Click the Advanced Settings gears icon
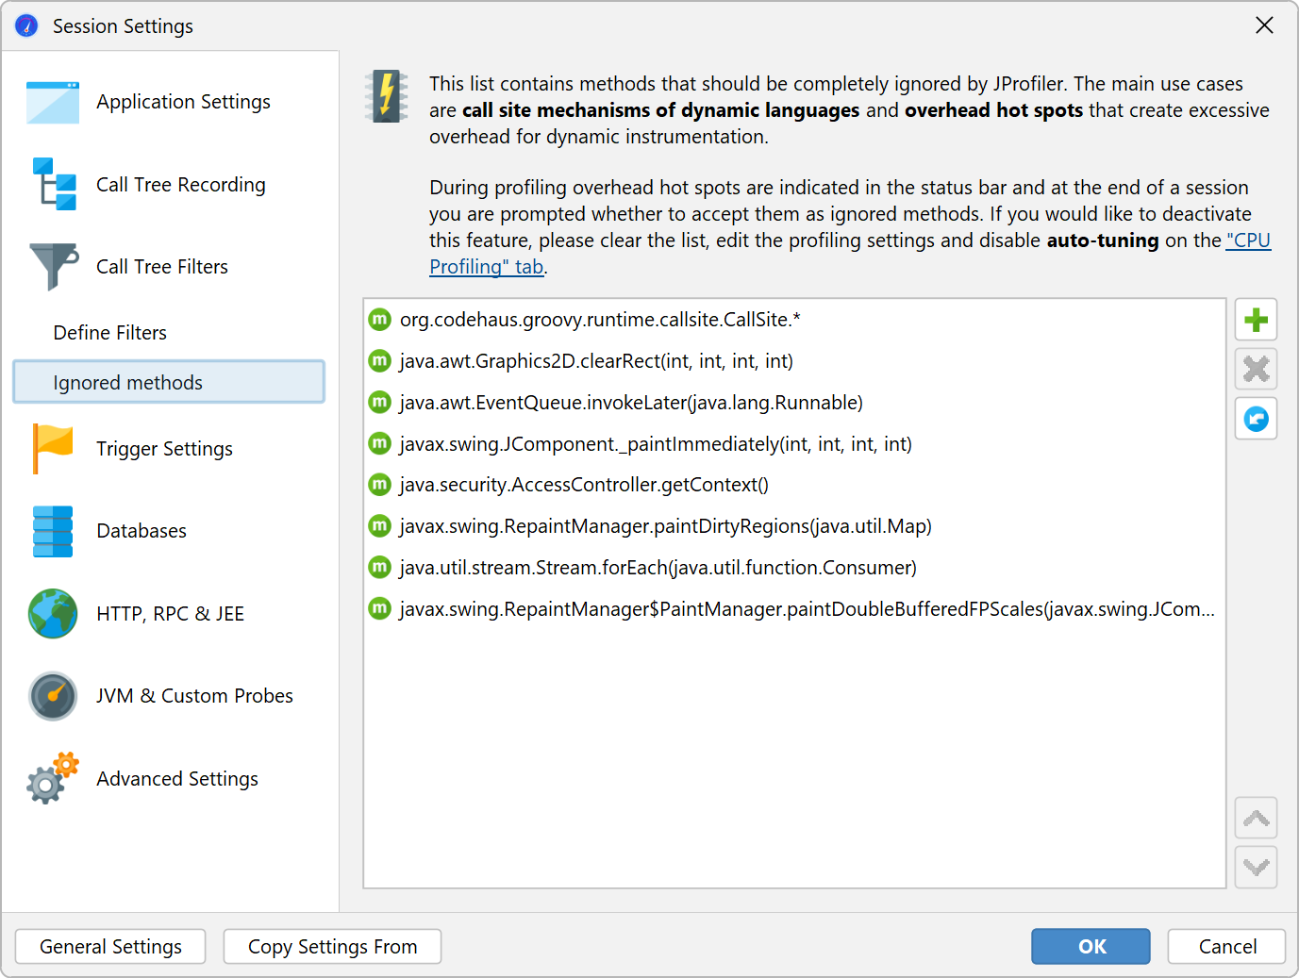The image size is (1299, 978). click(53, 778)
